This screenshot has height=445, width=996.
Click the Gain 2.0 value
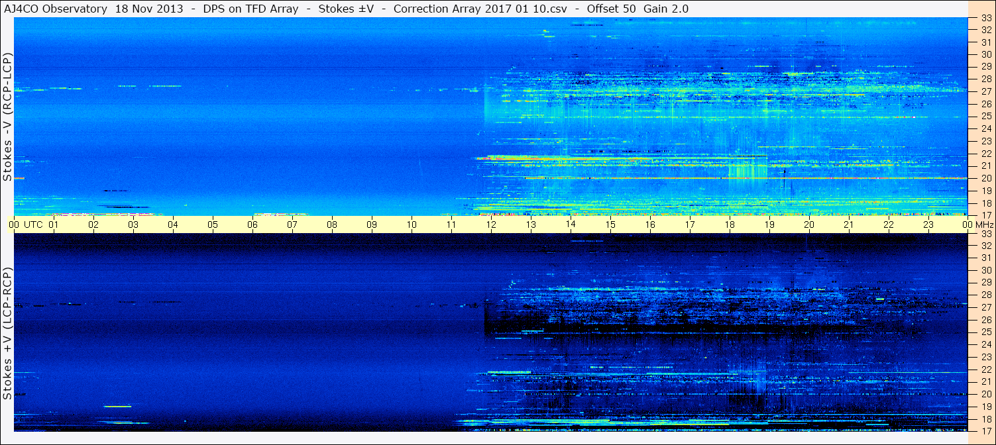665,9
